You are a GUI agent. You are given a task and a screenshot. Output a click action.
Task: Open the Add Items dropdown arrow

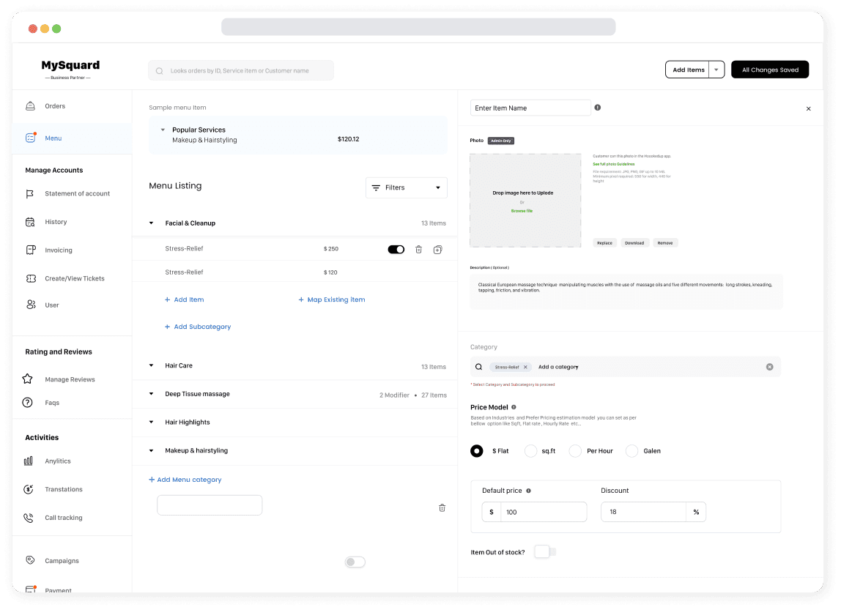click(x=716, y=70)
